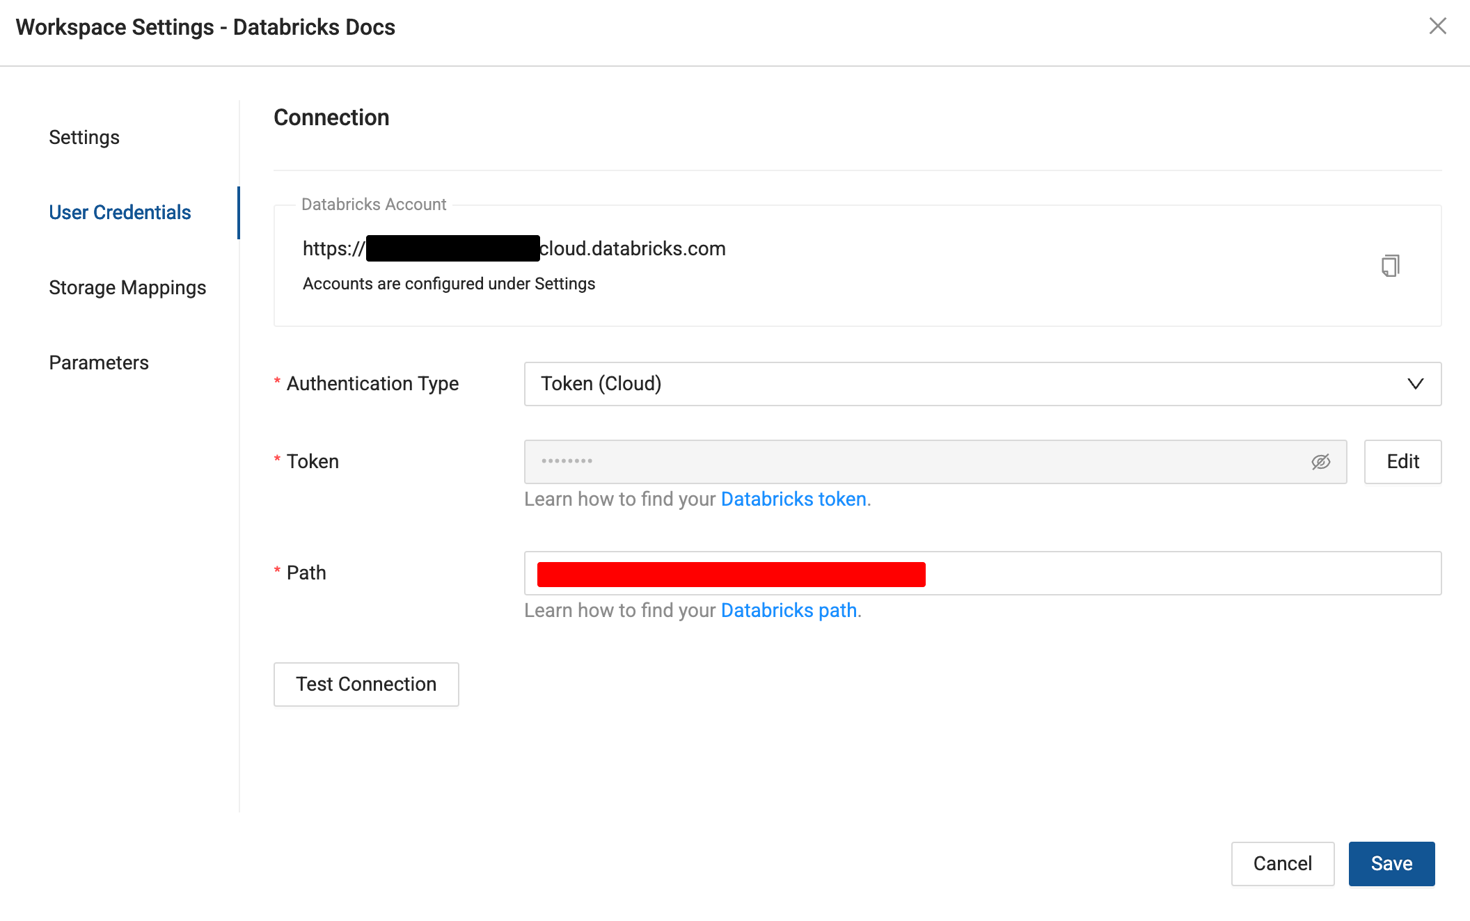The width and height of the screenshot is (1470, 921).
Task: Click 'Accounts are configured under Settings' text
Action: point(449,284)
